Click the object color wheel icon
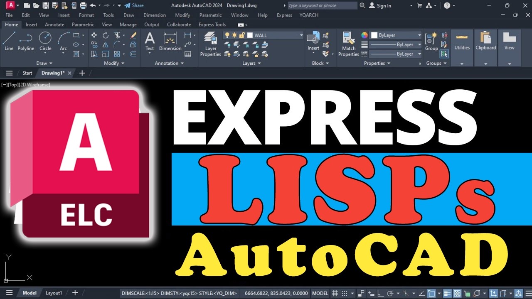The height and width of the screenshot is (299, 532). point(365,35)
